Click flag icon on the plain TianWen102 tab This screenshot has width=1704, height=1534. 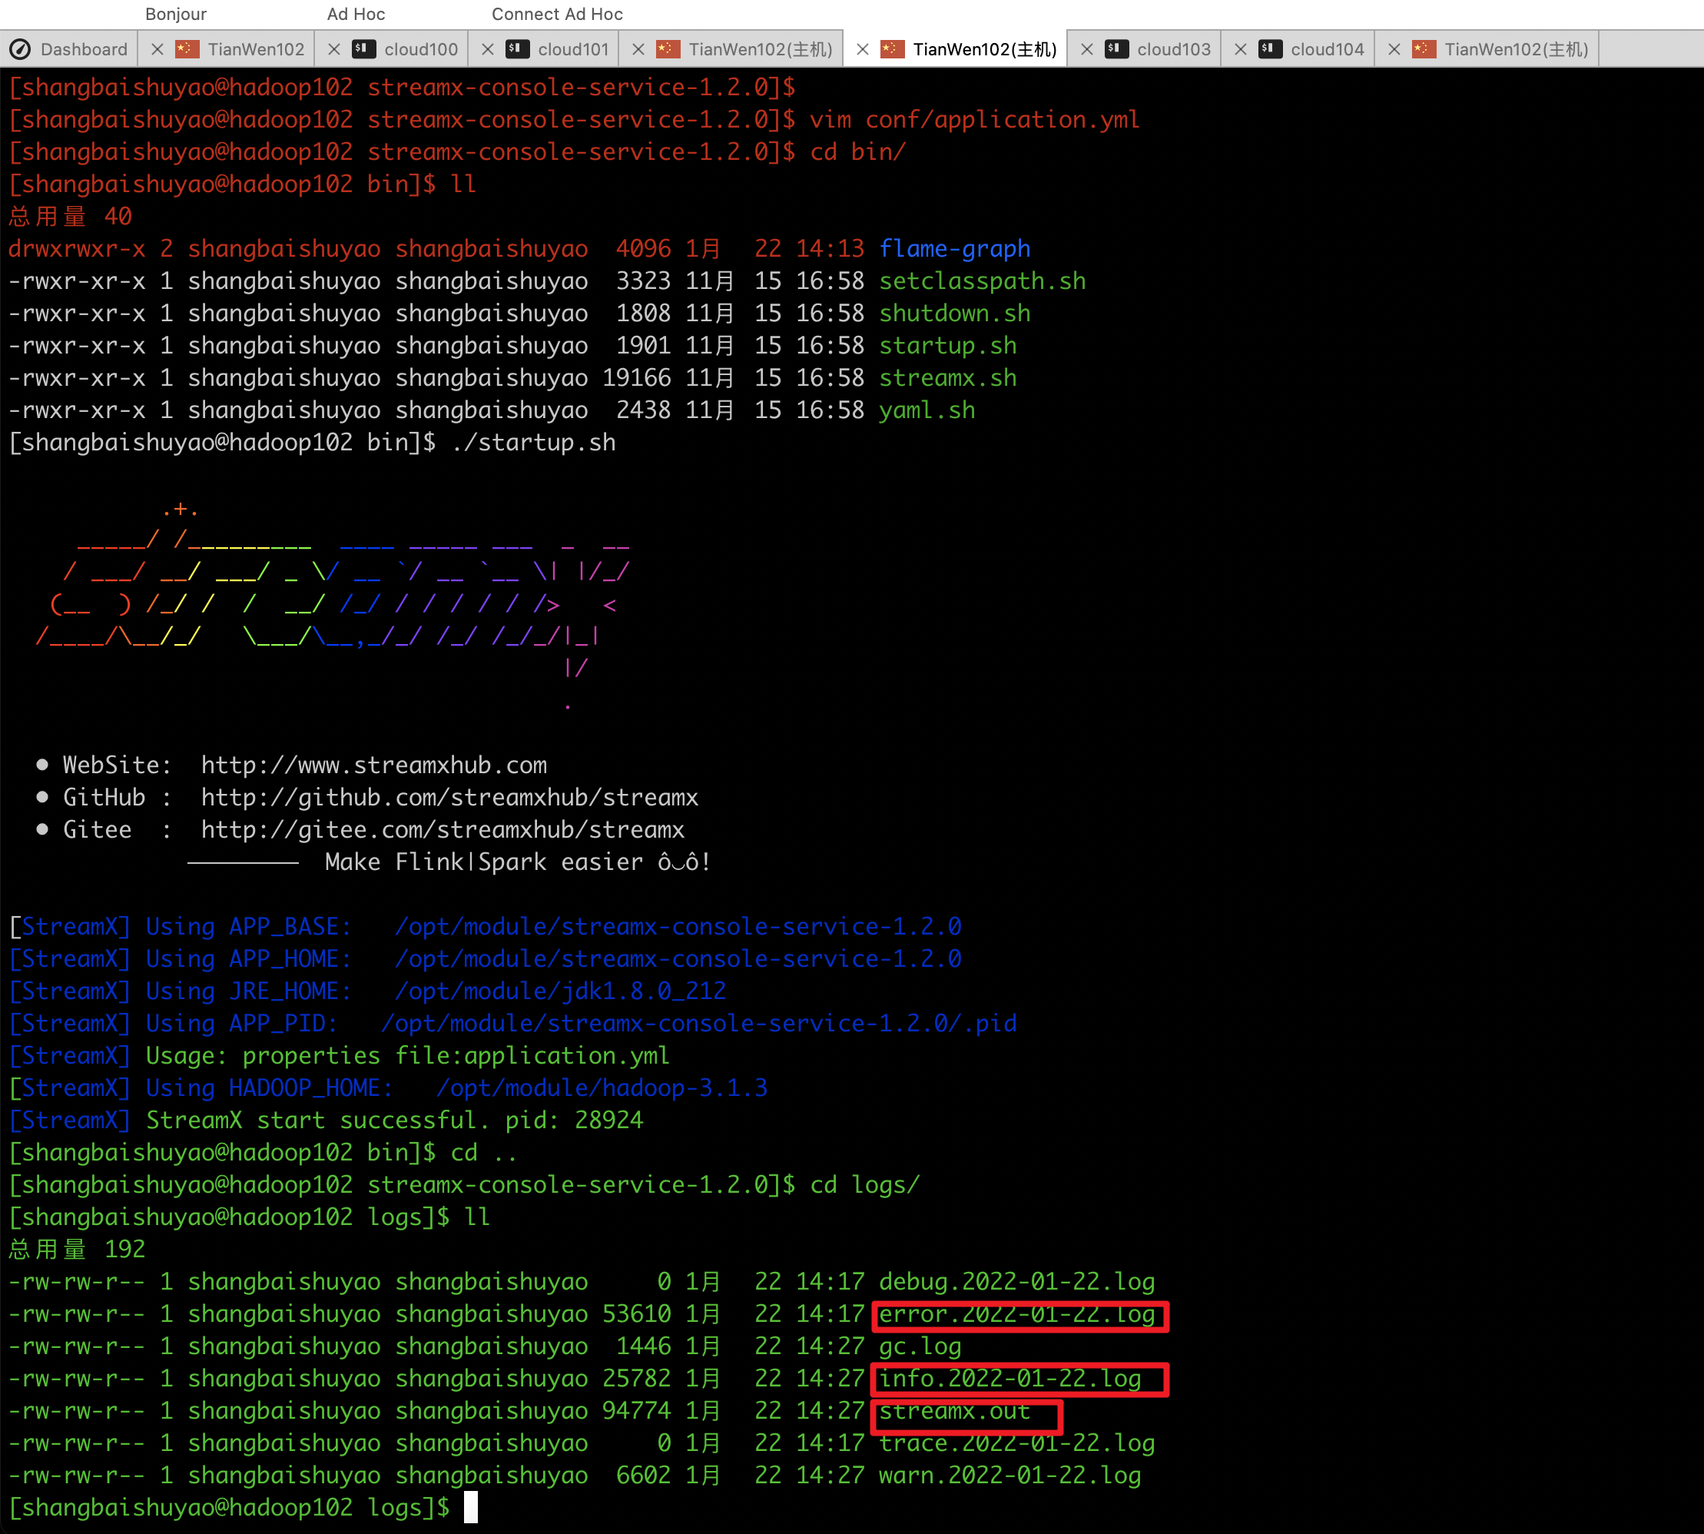pos(187,48)
